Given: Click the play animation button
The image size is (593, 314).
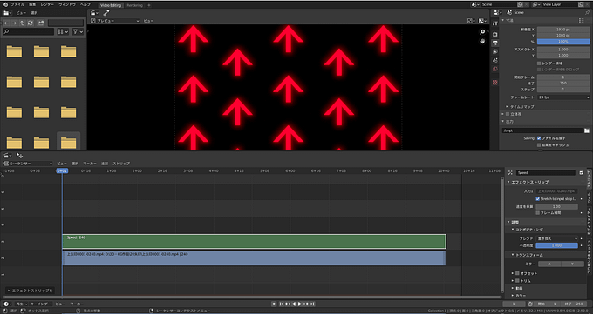Looking at the screenshot, I should (x=300, y=304).
